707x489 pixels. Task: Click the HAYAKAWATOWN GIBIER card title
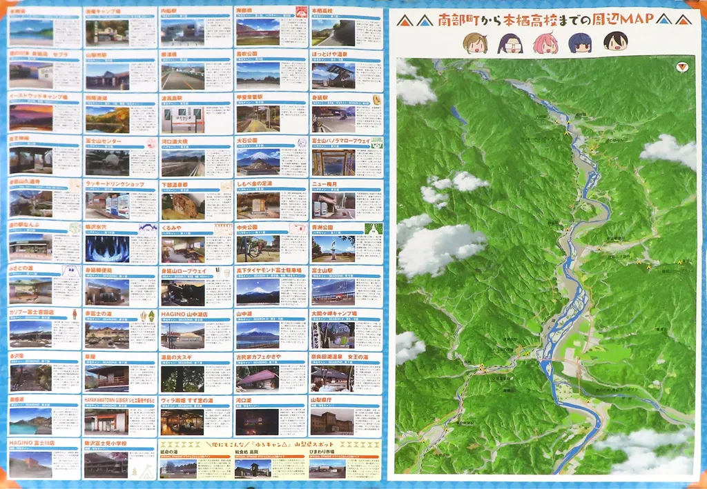point(120,399)
